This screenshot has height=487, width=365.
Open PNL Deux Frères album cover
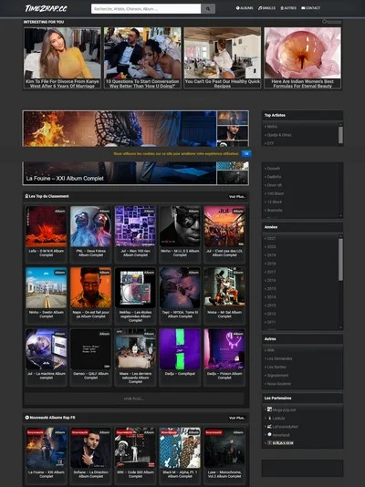[x=90, y=226]
